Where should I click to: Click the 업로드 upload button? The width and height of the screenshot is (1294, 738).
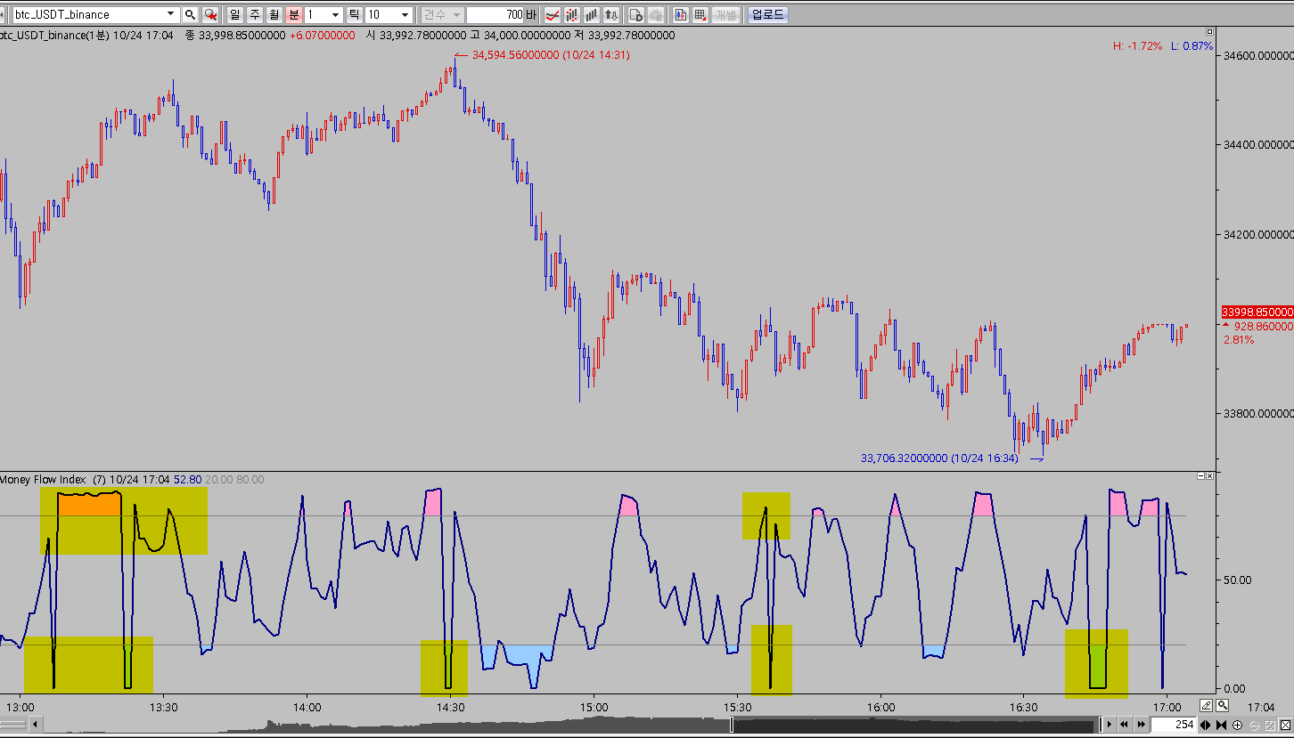[767, 15]
